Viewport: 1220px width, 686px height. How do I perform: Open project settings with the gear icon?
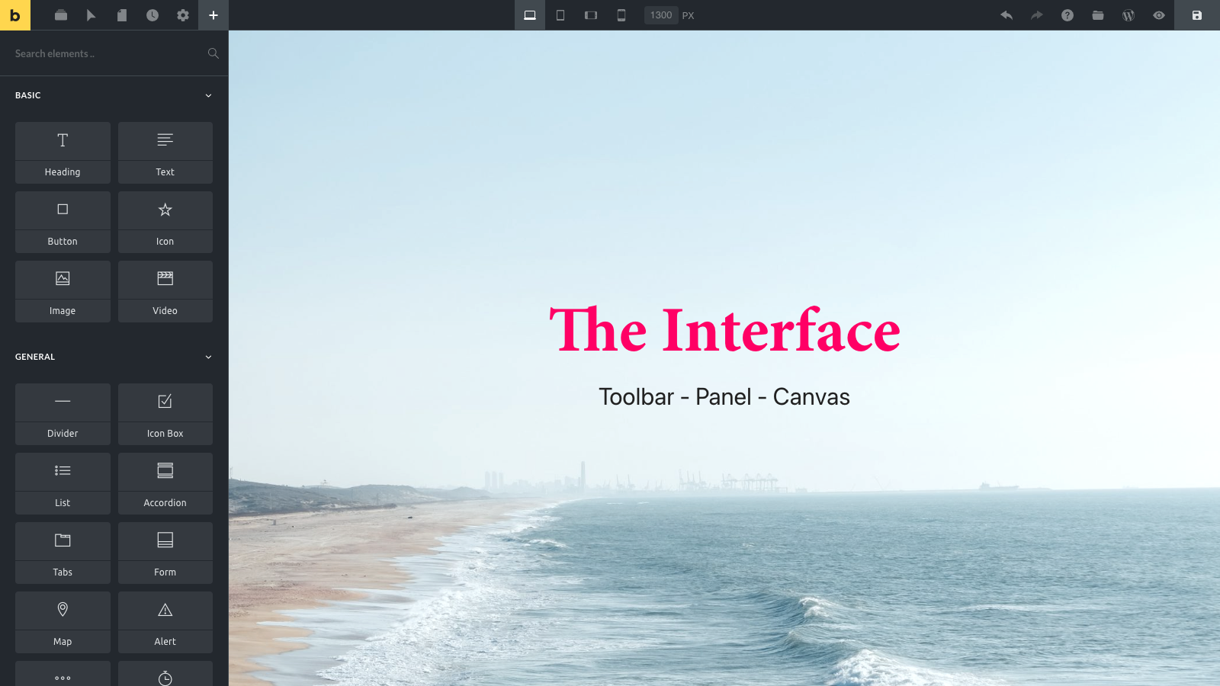(x=182, y=15)
